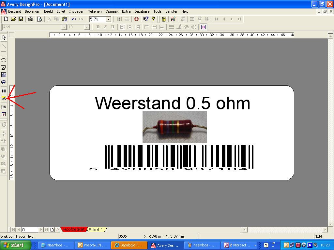
Task: Click vertical scrollbar down arrow
Action: 330,224
